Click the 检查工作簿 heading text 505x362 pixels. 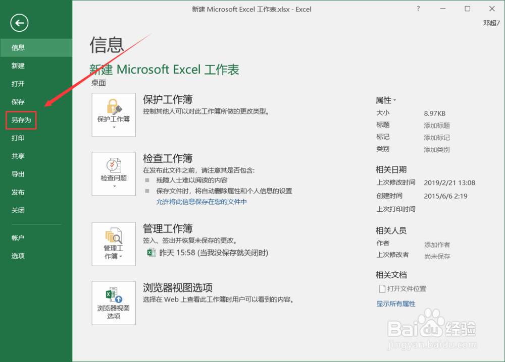pyautogui.click(x=168, y=158)
